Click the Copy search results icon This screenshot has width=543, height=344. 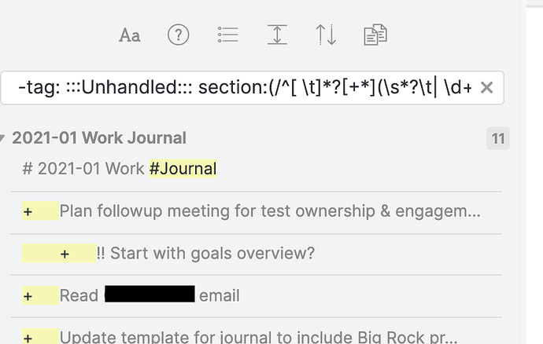click(x=375, y=35)
